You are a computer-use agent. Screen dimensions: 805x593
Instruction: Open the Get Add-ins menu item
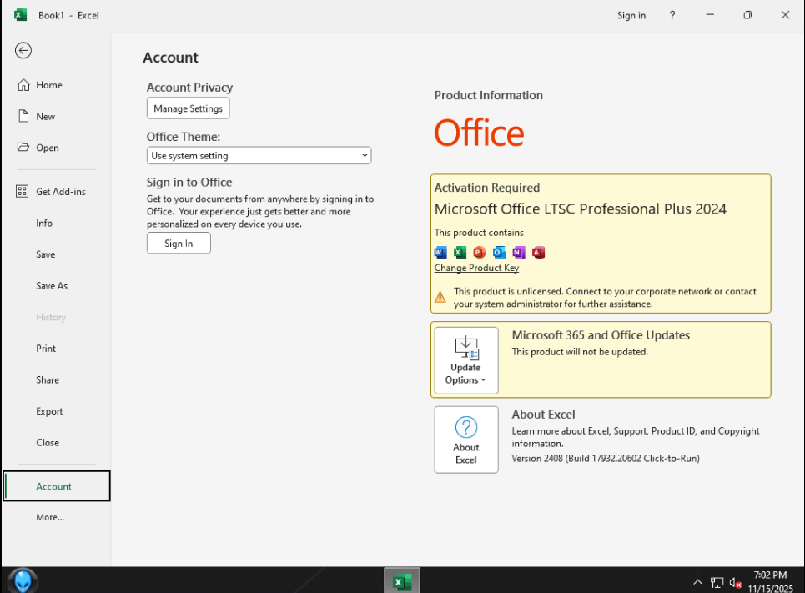tap(60, 192)
